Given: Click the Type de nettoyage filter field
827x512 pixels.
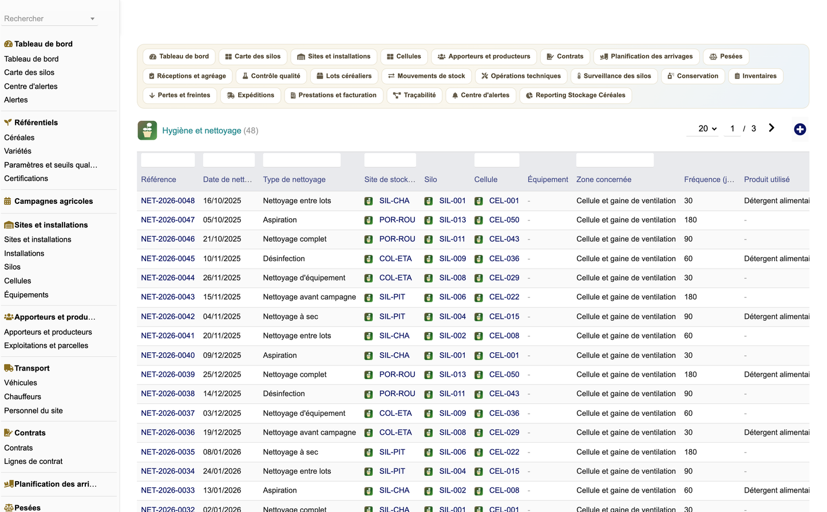Looking at the screenshot, I should pyautogui.click(x=302, y=160).
